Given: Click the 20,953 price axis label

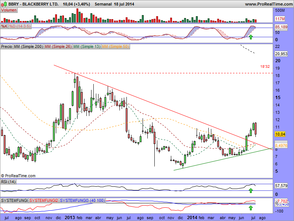Looking at the screenshot, I should (281, 54).
